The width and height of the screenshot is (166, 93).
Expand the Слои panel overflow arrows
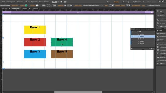[x=154, y=29]
